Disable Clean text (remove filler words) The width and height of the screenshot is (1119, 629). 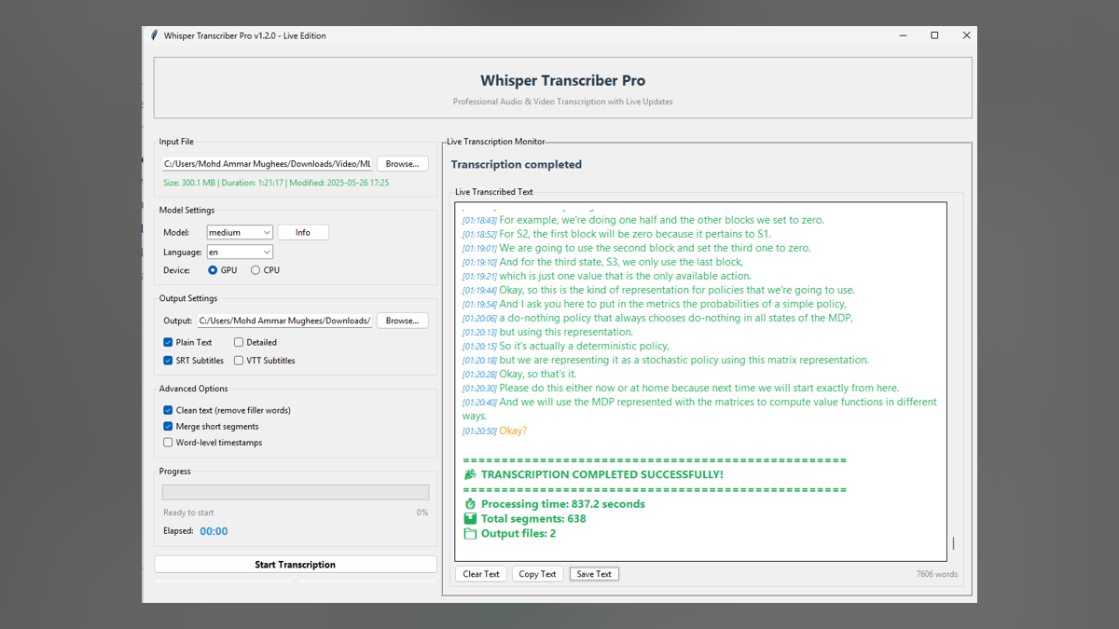pos(168,410)
